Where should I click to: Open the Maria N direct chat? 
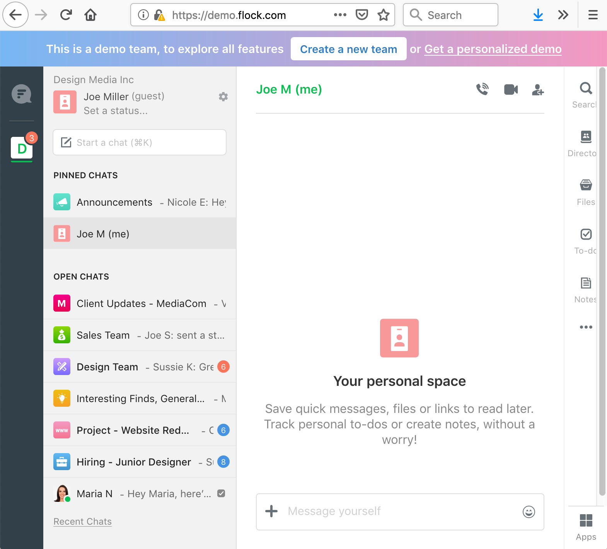point(140,493)
